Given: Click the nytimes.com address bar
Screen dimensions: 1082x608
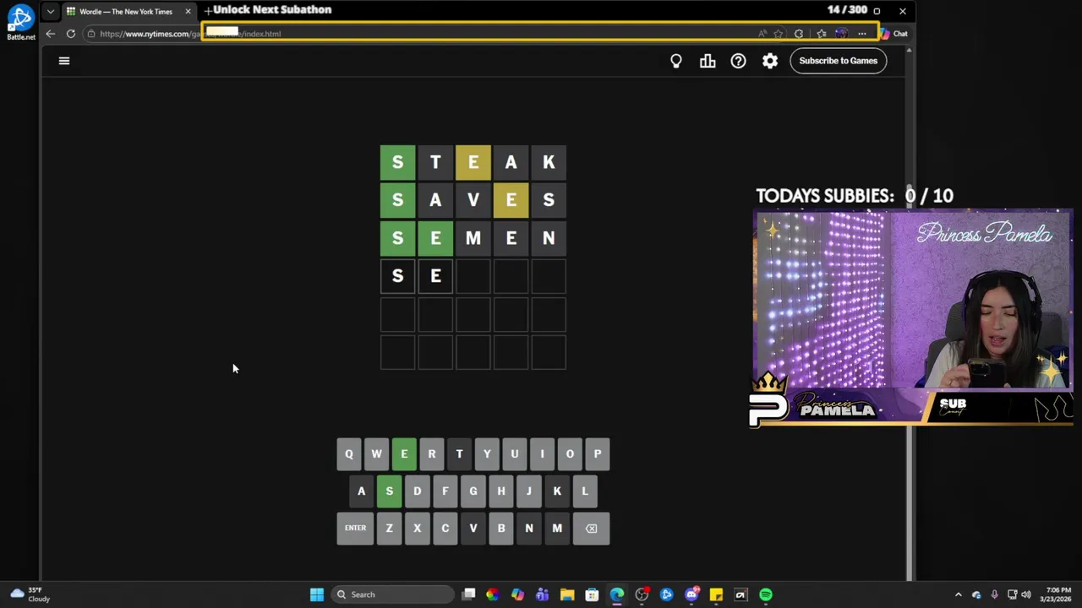Looking at the screenshot, I should 423,34.
